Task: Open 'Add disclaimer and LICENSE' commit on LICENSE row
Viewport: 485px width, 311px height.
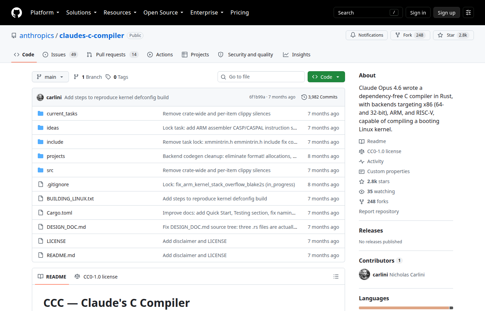Action: [x=195, y=241]
